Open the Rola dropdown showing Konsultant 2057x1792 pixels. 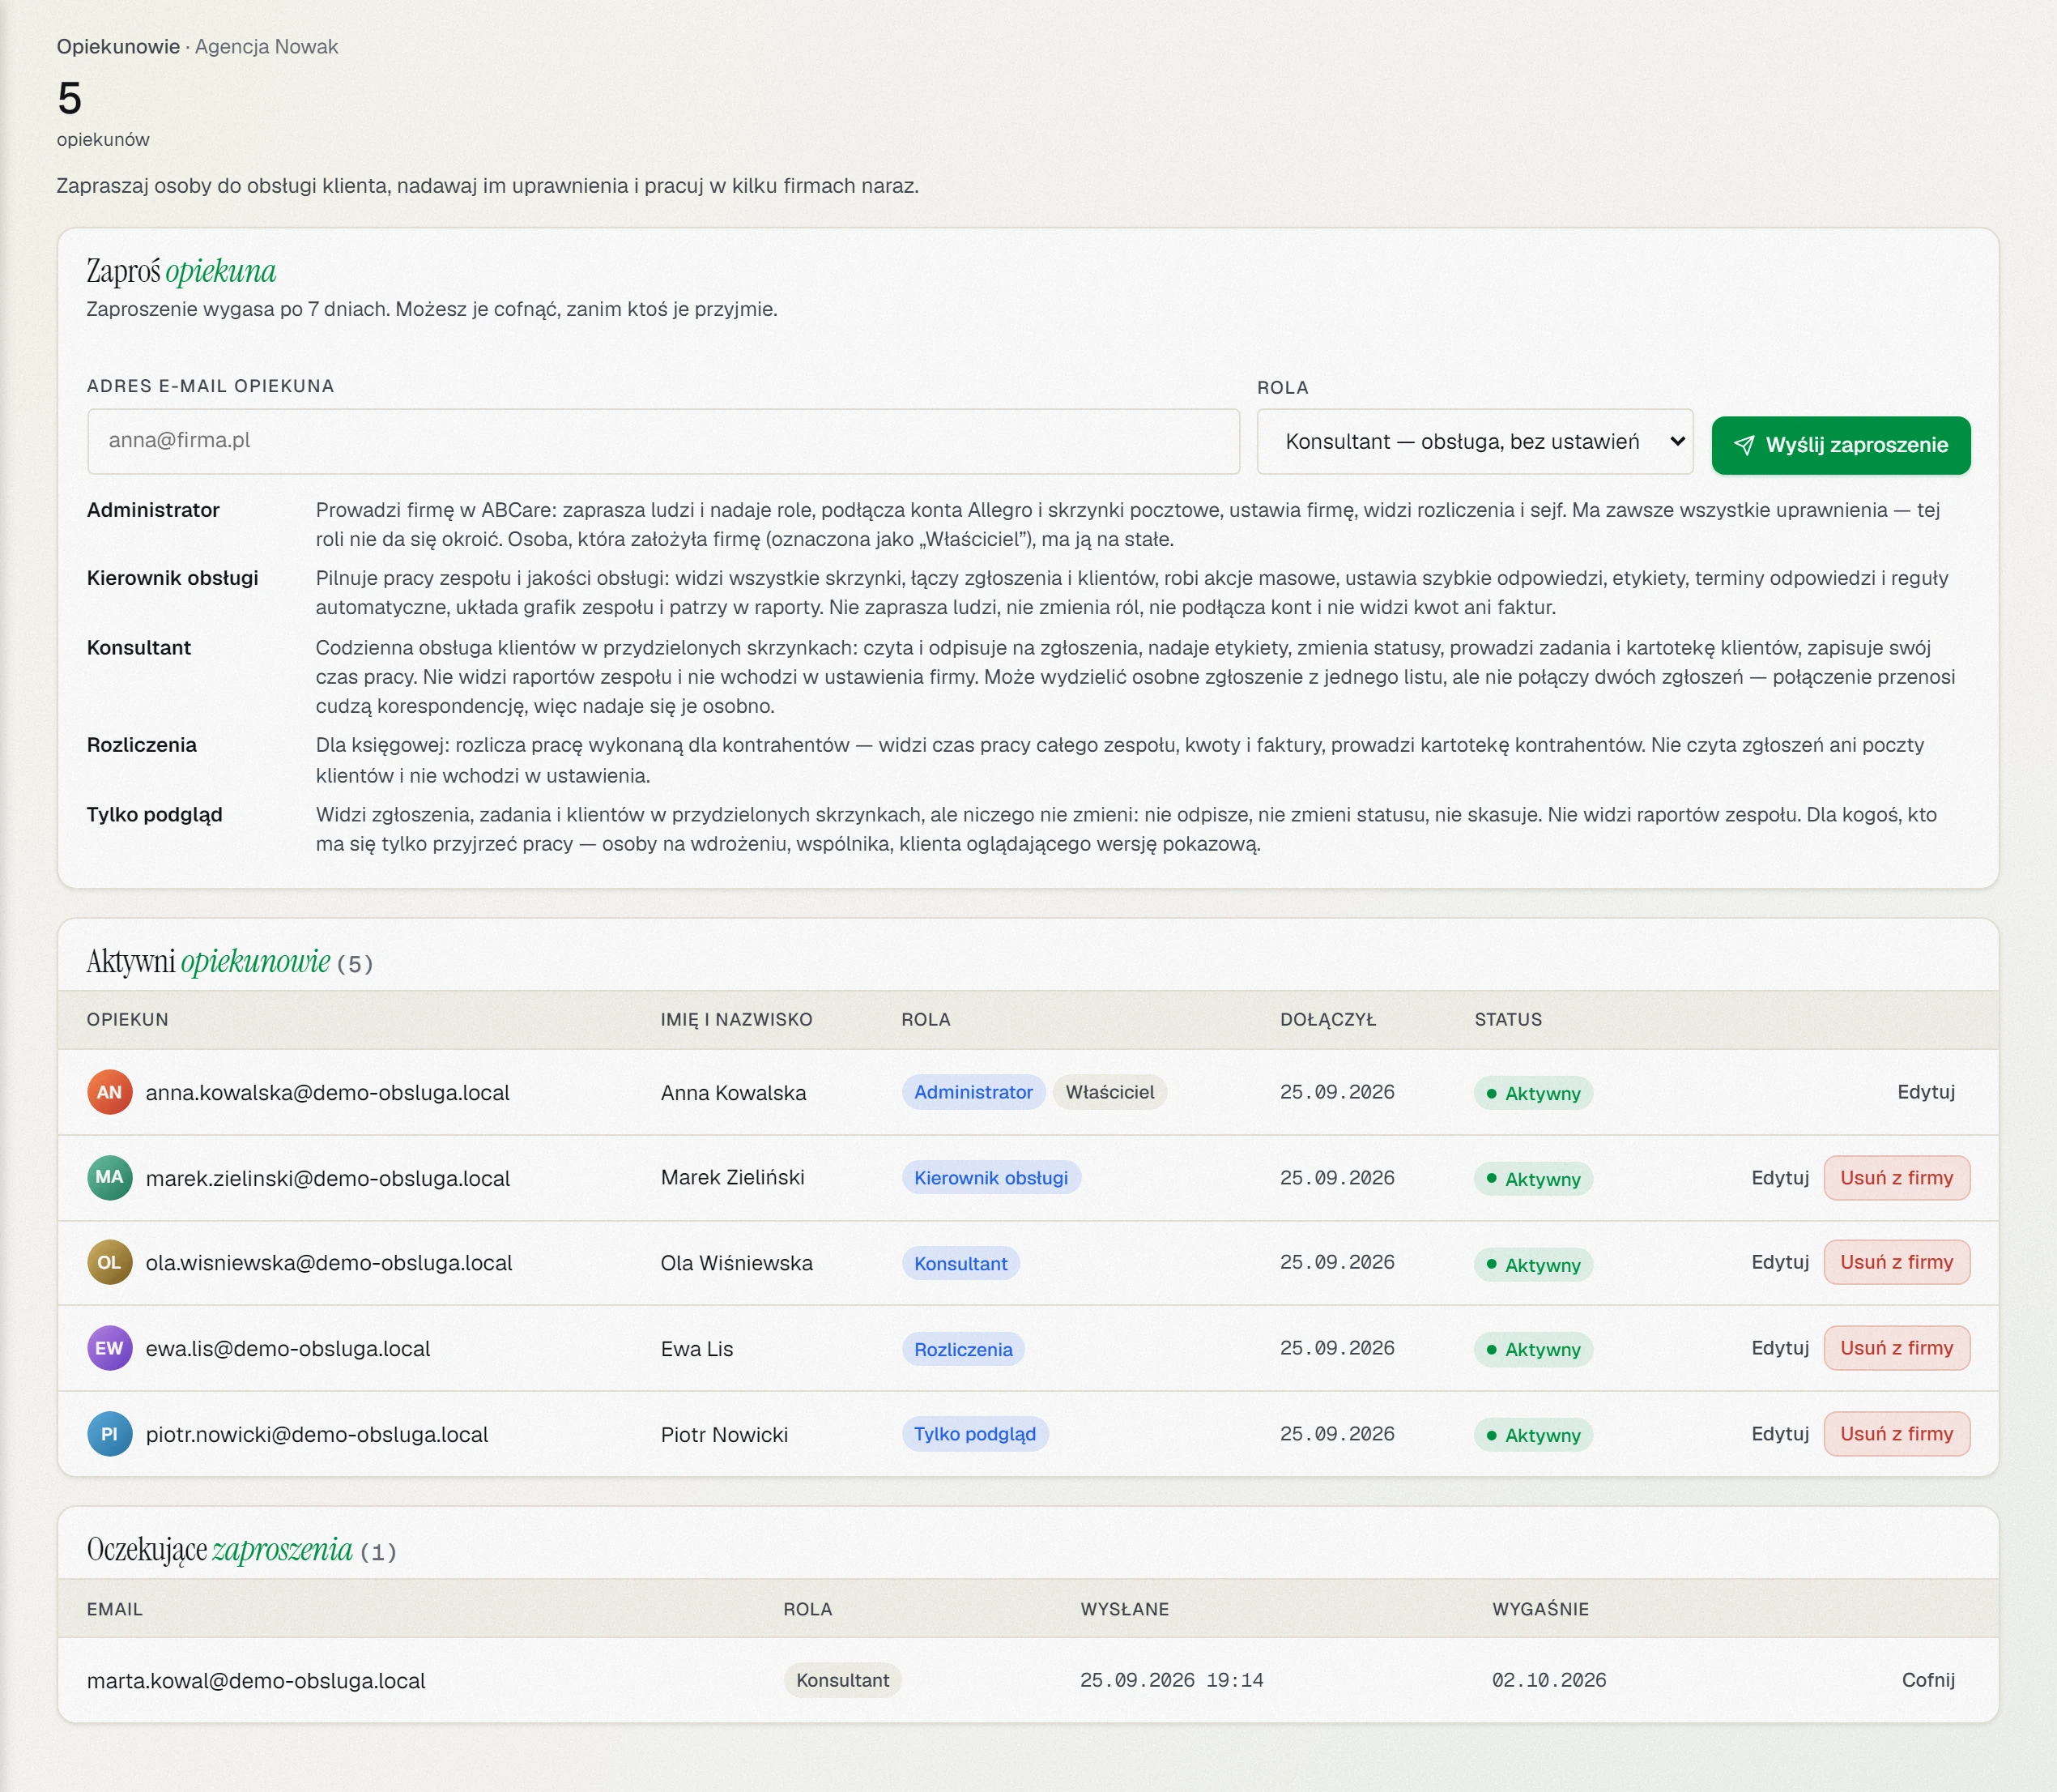click(1474, 441)
